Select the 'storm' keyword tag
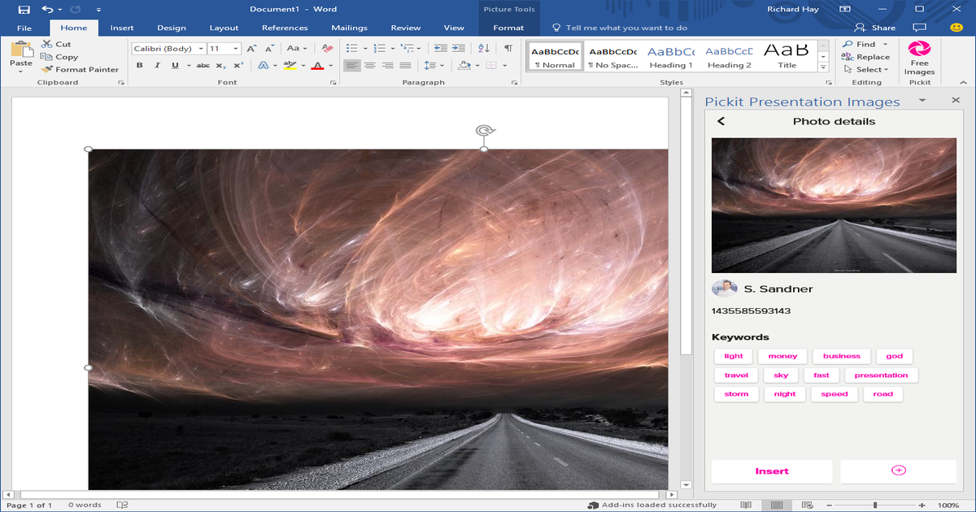 tap(735, 393)
